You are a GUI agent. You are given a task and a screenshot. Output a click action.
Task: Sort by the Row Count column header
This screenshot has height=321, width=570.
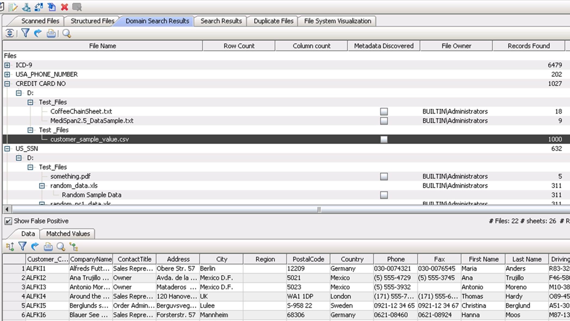coord(239,46)
